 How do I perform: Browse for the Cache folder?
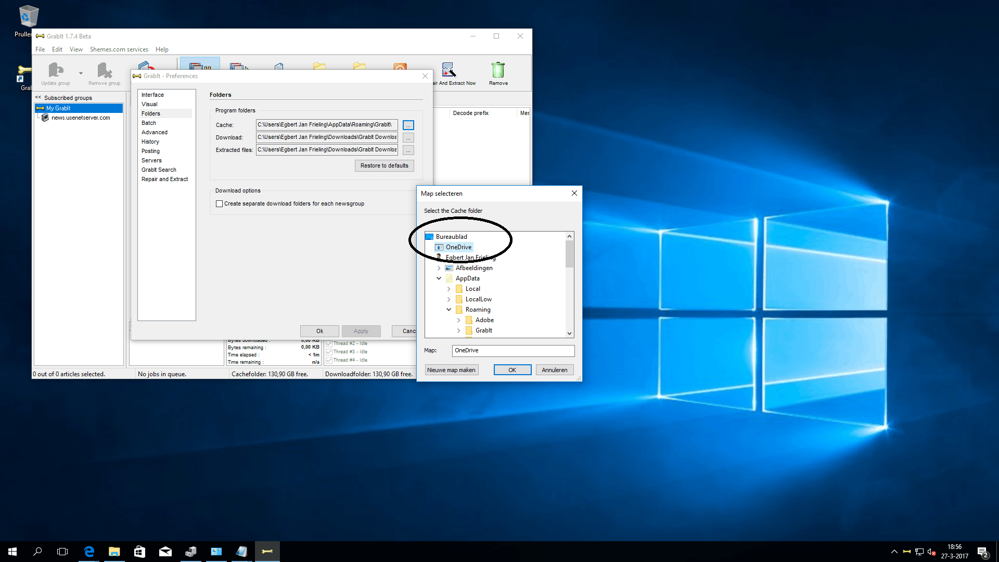(408, 125)
